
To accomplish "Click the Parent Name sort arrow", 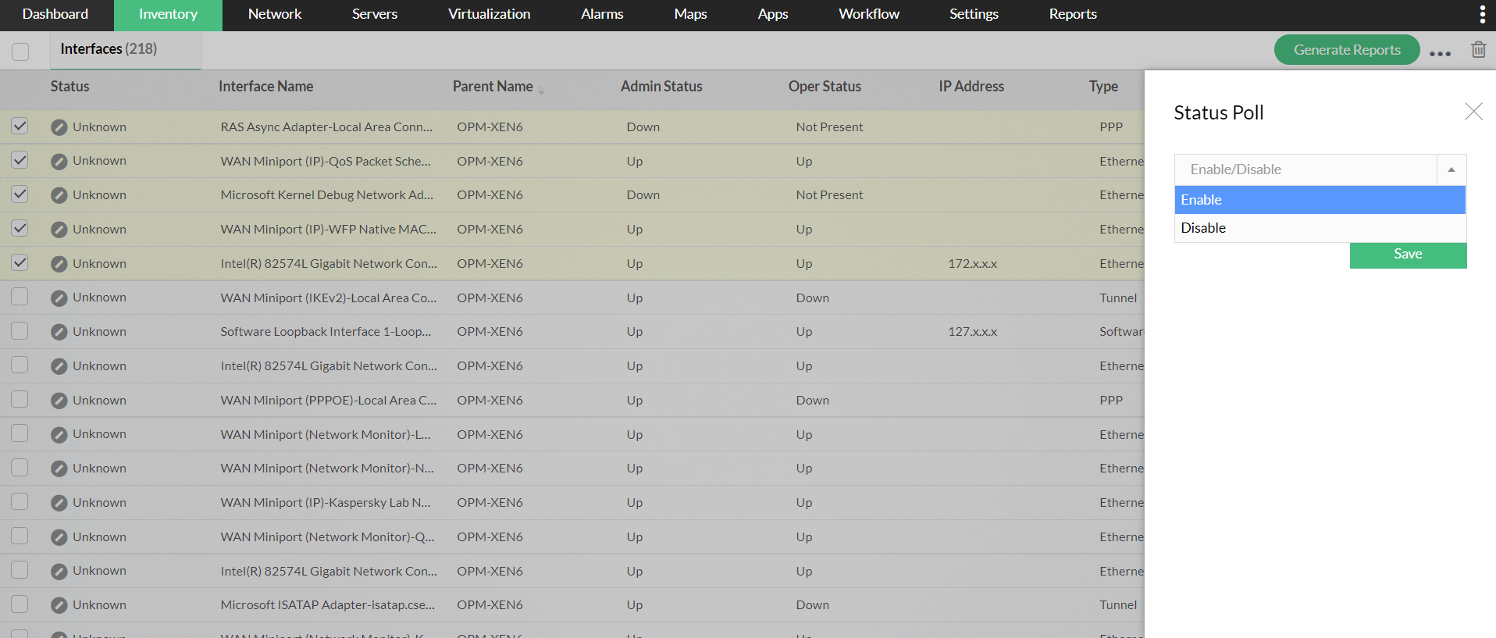I will point(541,91).
